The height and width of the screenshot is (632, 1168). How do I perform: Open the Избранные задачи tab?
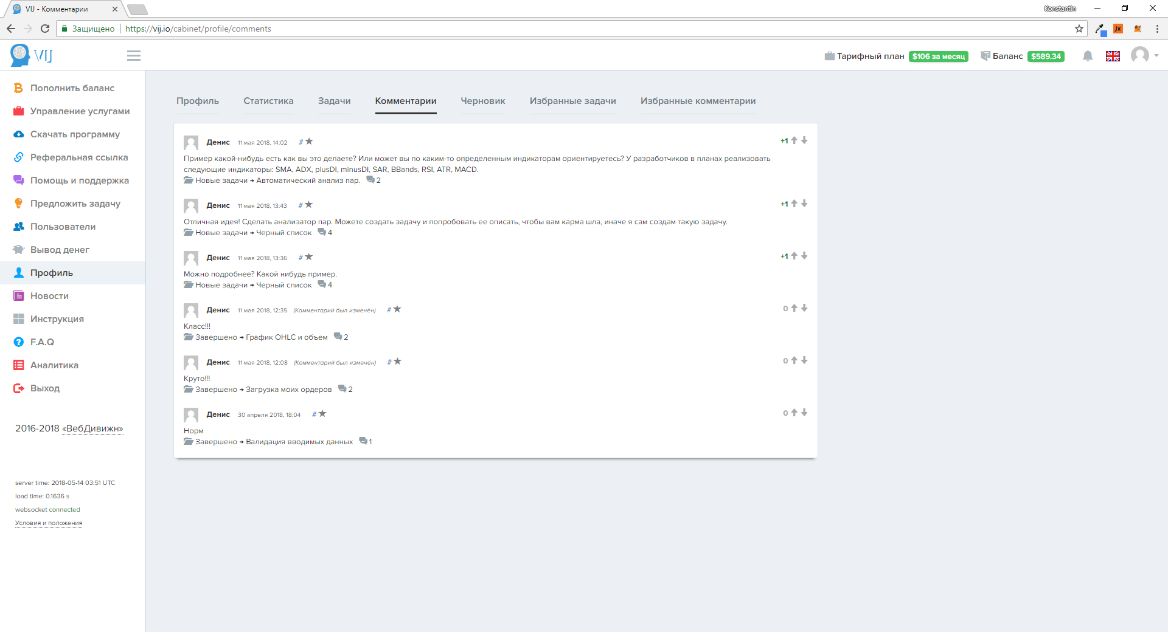click(x=572, y=101)
